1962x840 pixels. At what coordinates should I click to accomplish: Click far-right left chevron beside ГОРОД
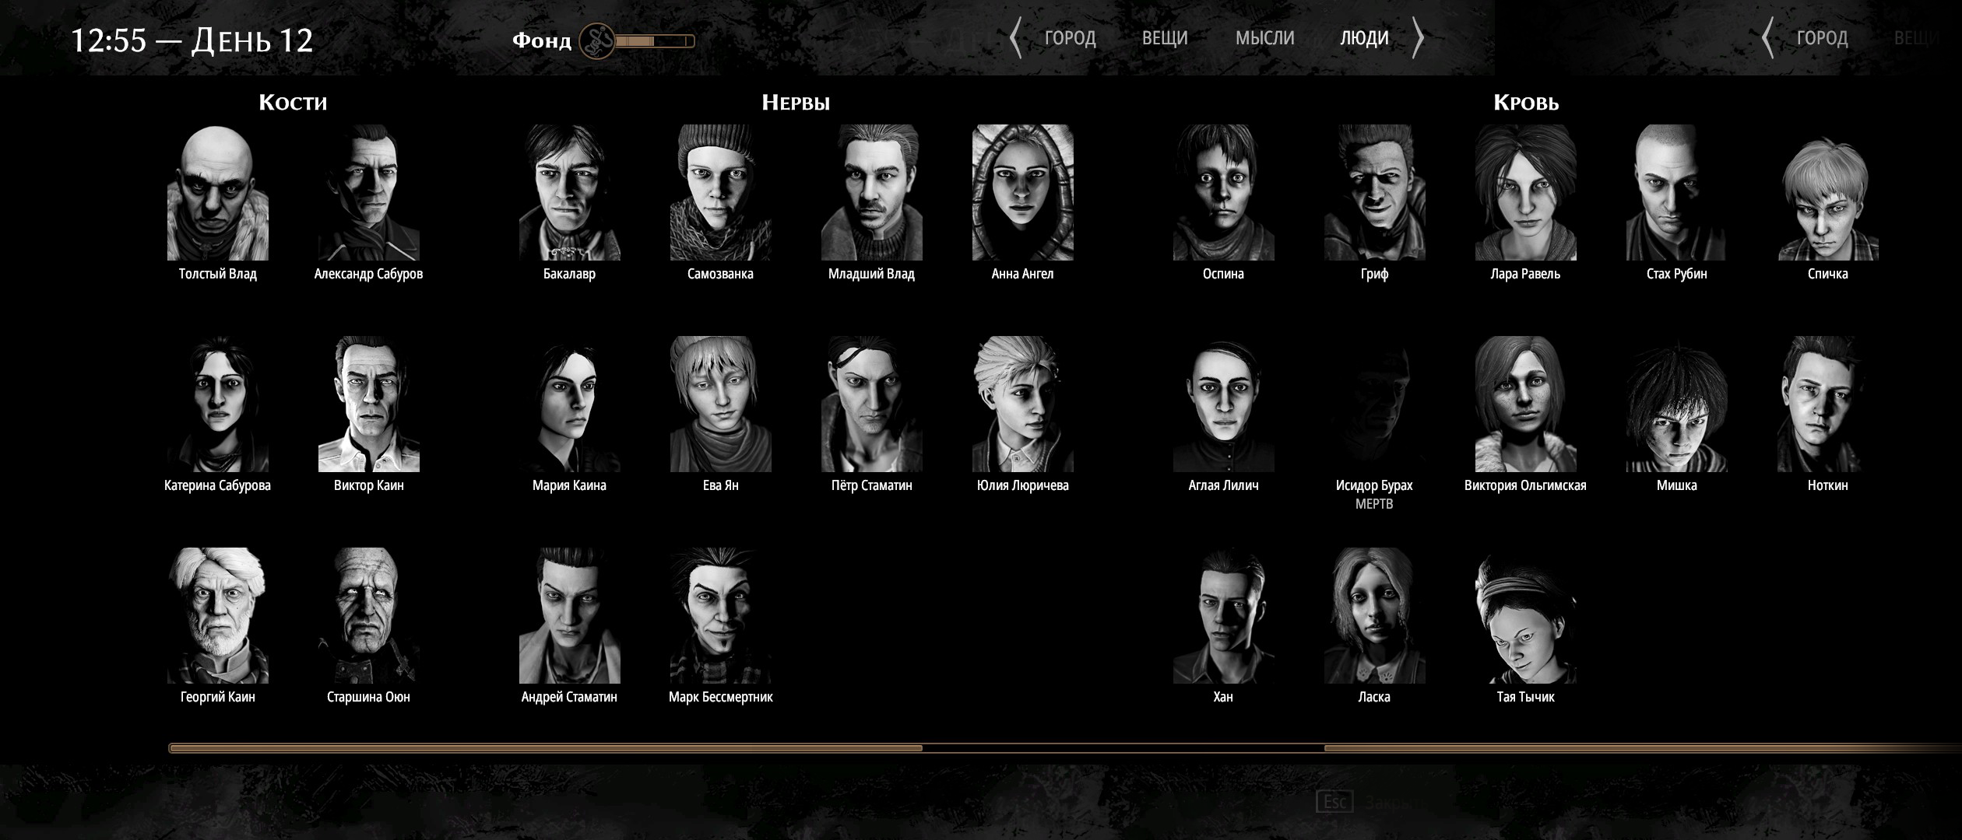[x=1768, y=38]
